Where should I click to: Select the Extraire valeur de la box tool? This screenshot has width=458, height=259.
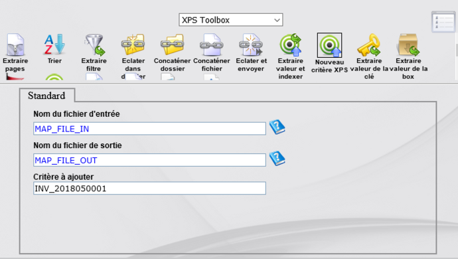coord(408,56)
